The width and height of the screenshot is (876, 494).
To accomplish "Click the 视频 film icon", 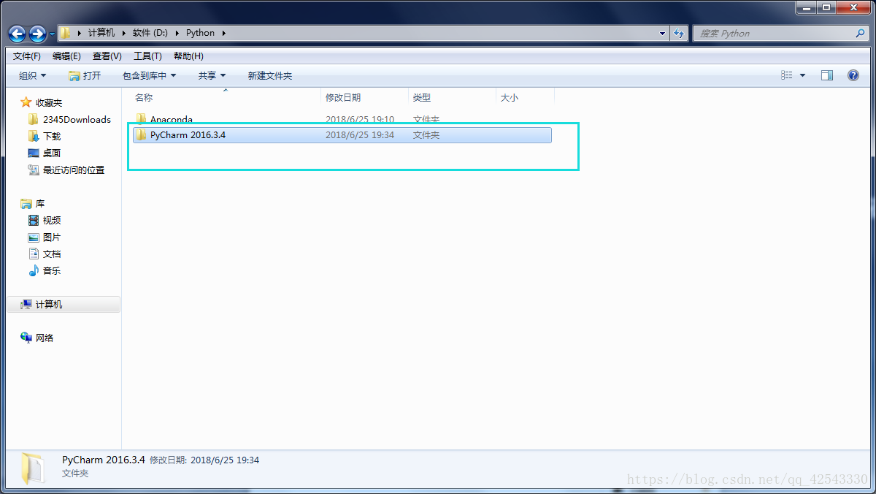I will point(34,220).
